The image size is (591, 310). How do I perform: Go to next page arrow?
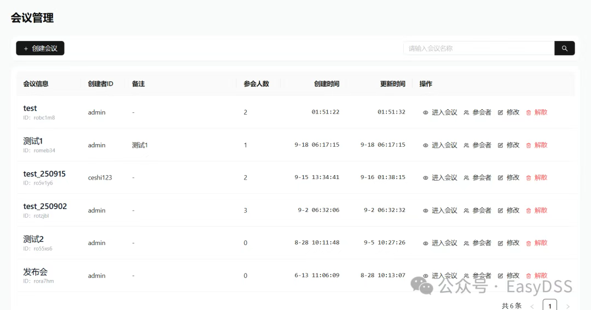[x=567, y=306]
